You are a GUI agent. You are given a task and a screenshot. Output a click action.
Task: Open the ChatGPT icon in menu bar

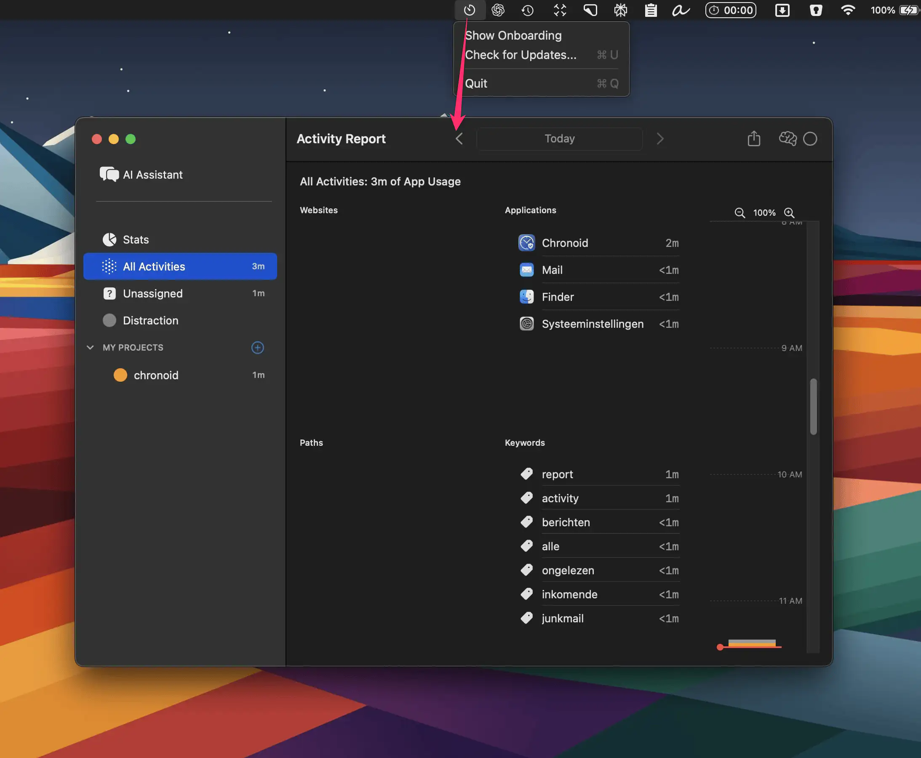498,10
